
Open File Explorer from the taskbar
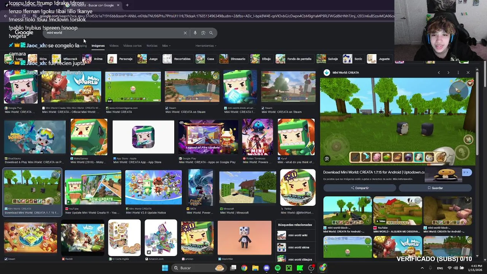click(255, 268)
